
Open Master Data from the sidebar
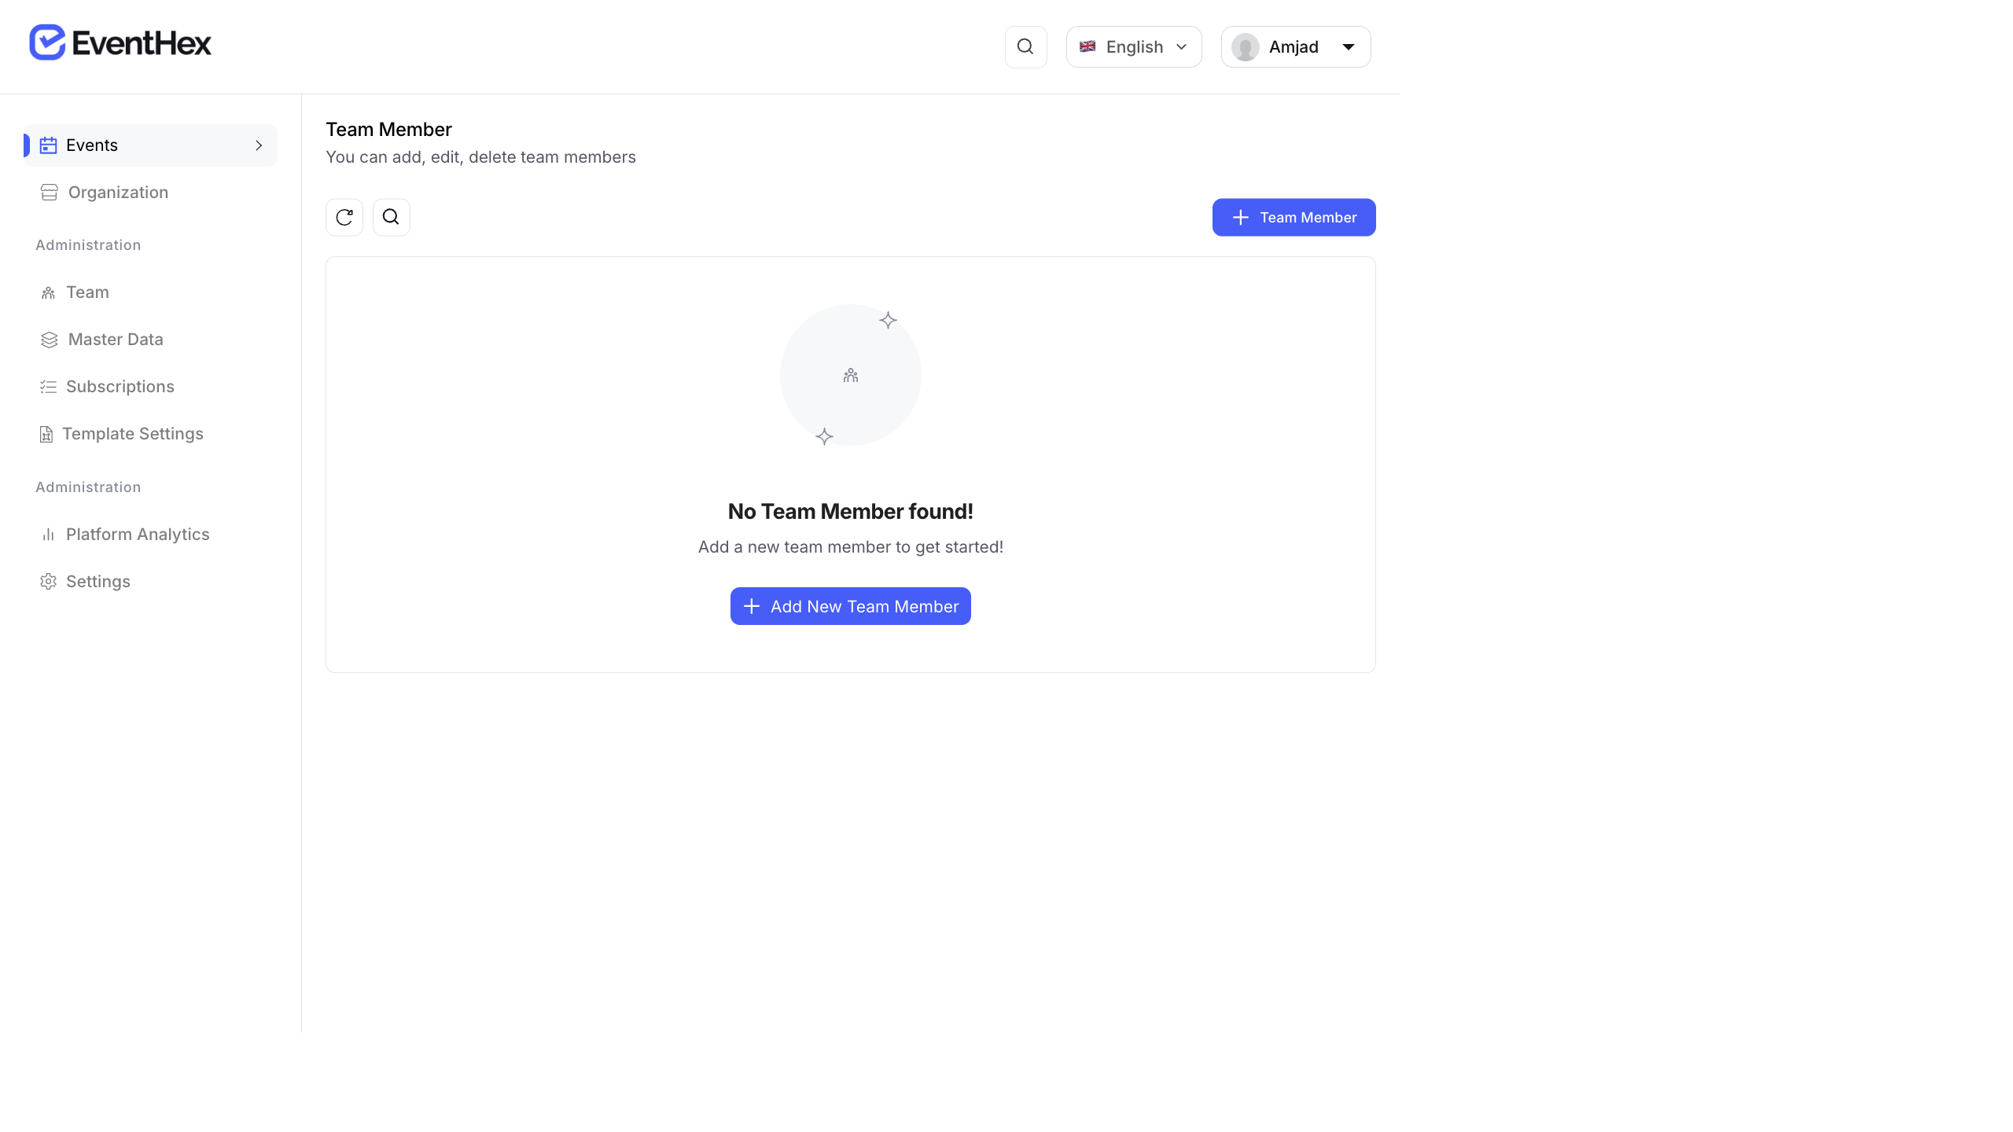click(x=115, y=339)
